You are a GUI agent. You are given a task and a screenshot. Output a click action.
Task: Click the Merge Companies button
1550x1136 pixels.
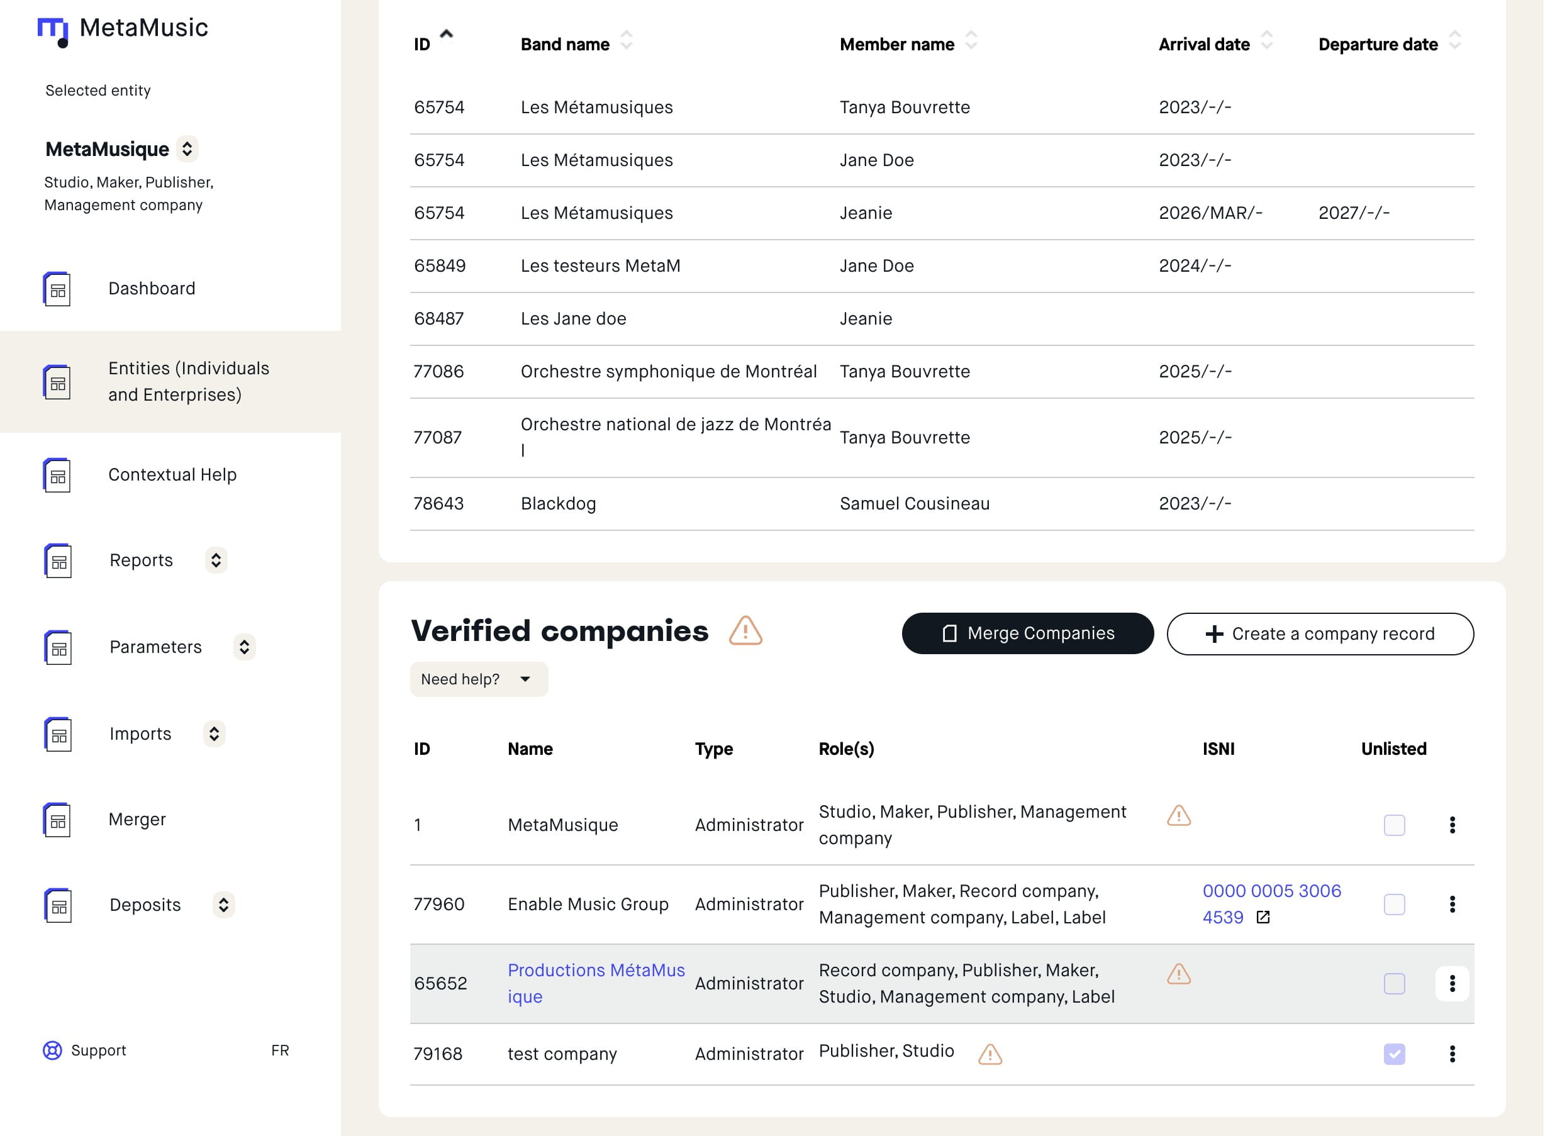point(1027,633)
